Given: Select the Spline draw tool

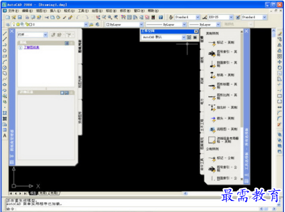Looking at the screenshot, I should click(5, 79).
